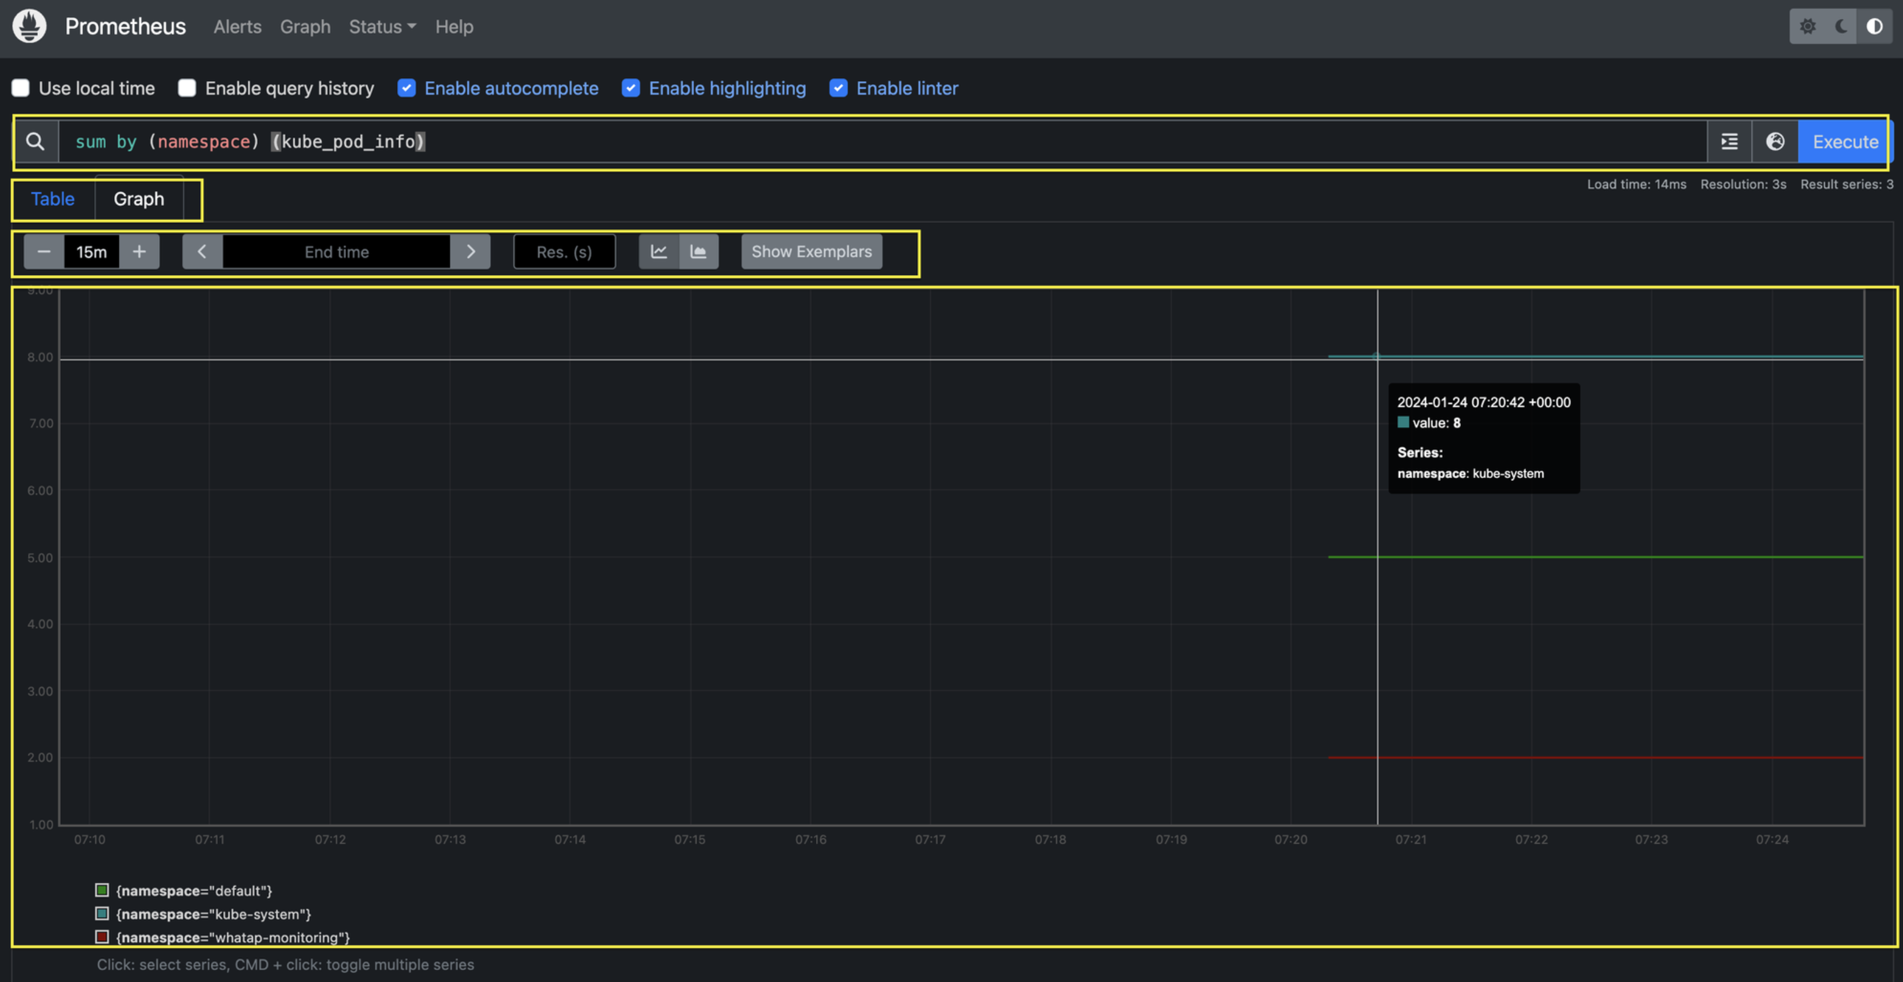Open the Status dropdown menu
Screen dimensions: 1903x982
tap(382, 27)
